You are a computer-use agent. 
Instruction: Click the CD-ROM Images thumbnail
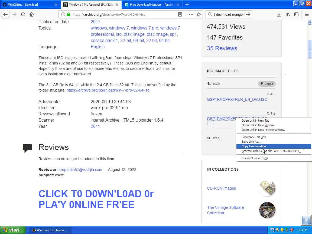tap(267, 188)
